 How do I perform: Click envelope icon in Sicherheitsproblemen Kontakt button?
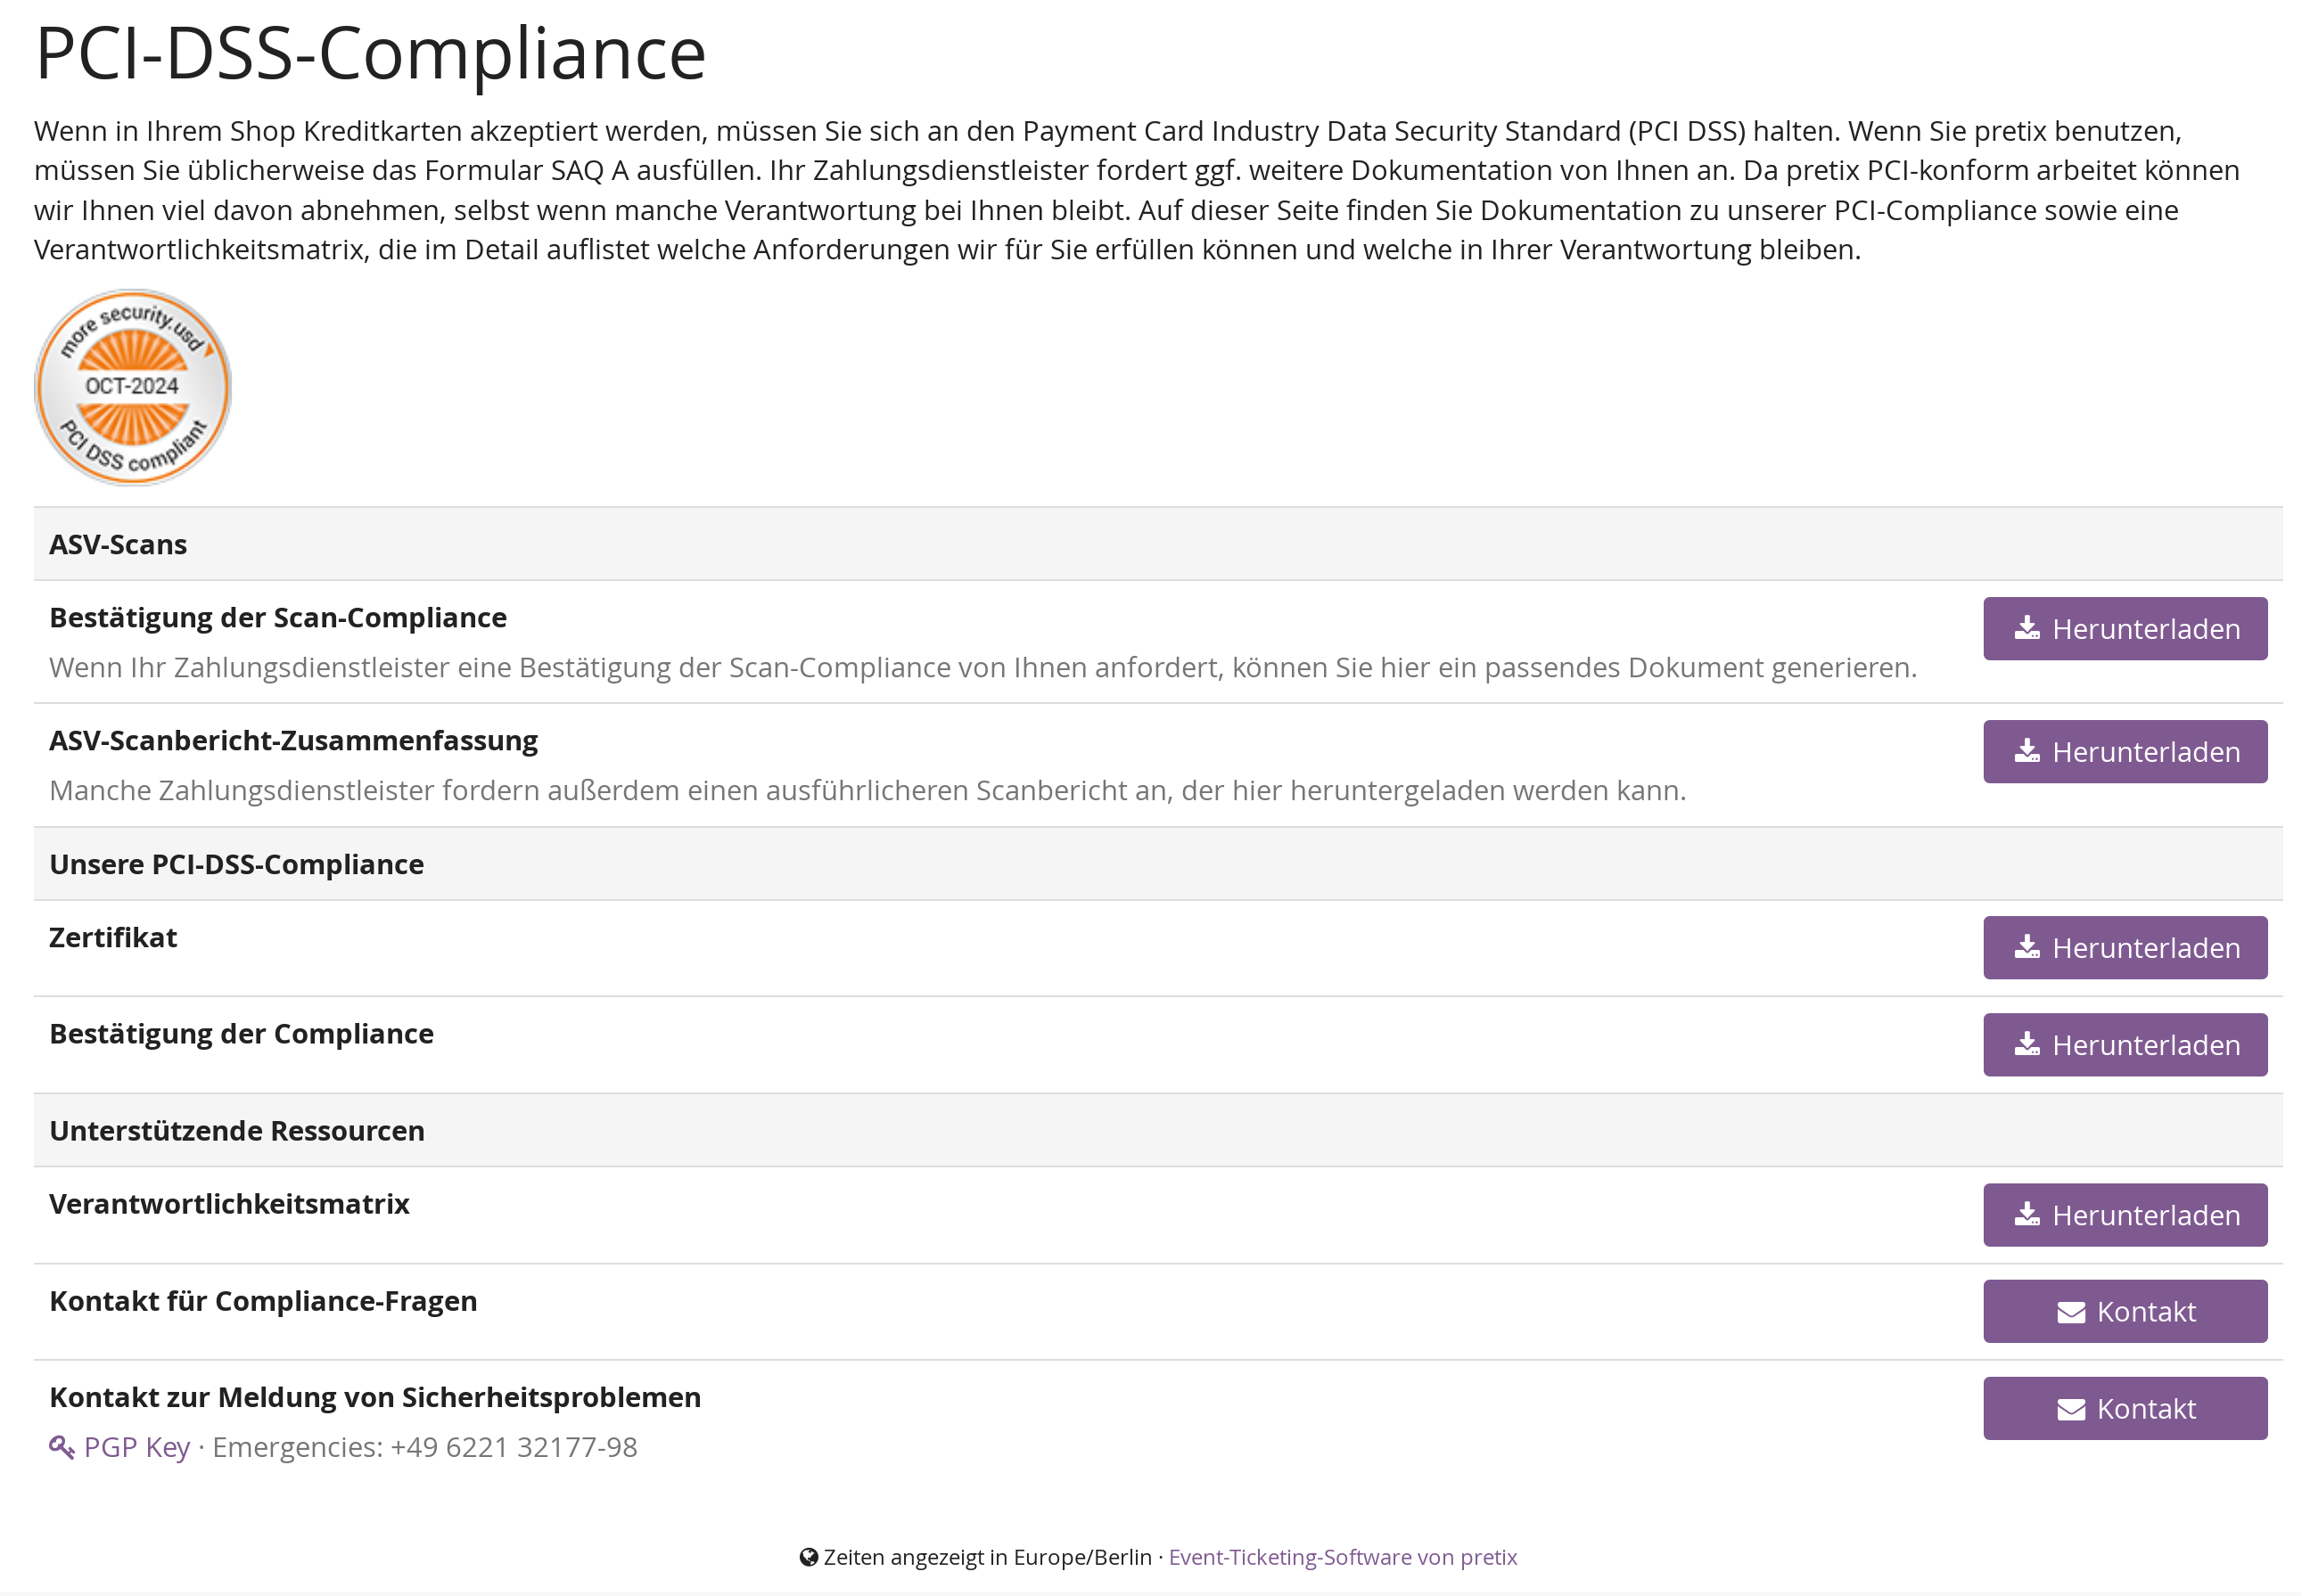(2070, 1409)
